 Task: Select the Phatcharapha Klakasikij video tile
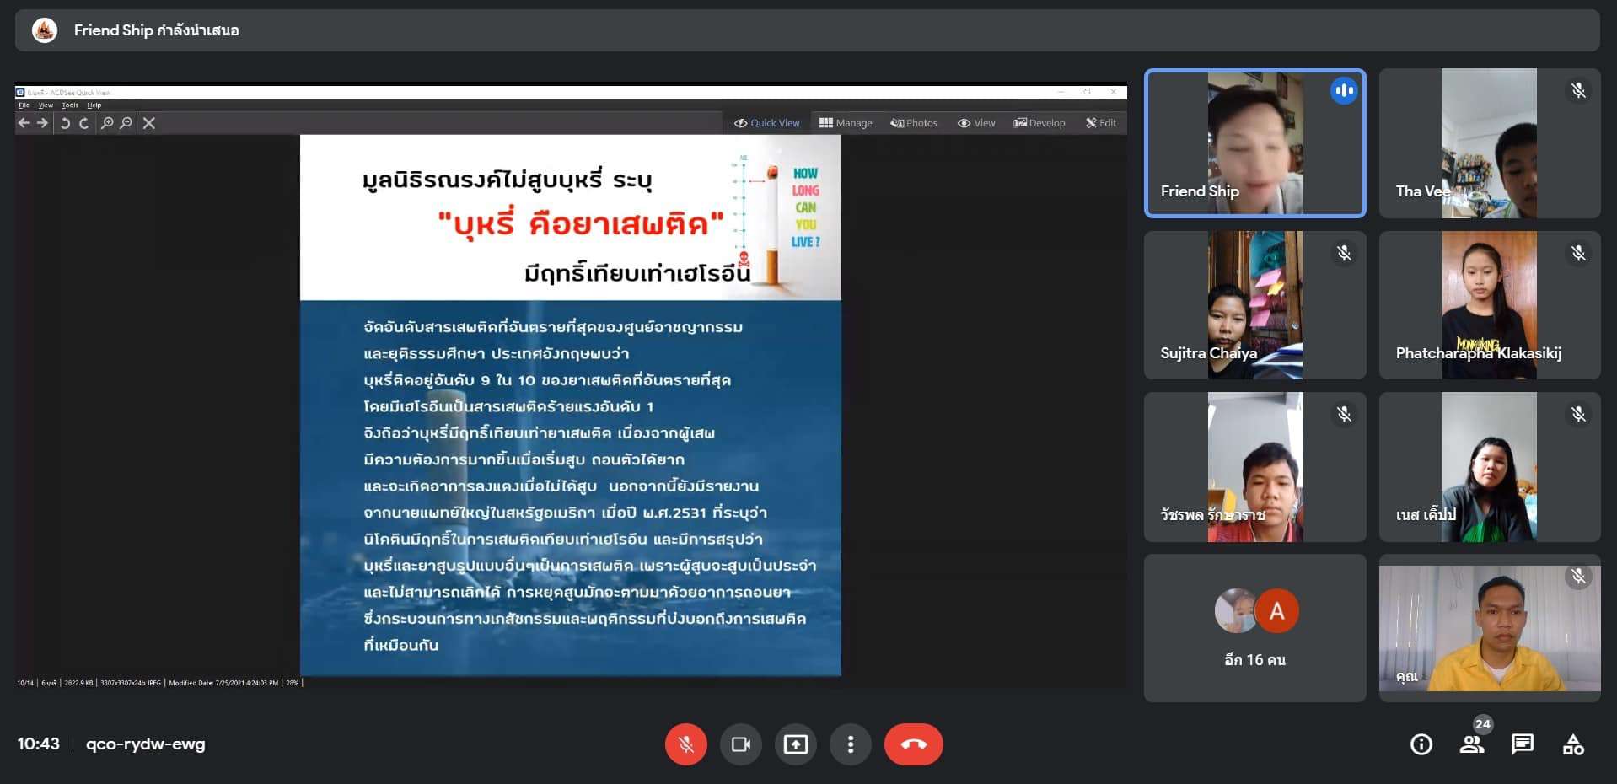click(x=1489, y=305)
